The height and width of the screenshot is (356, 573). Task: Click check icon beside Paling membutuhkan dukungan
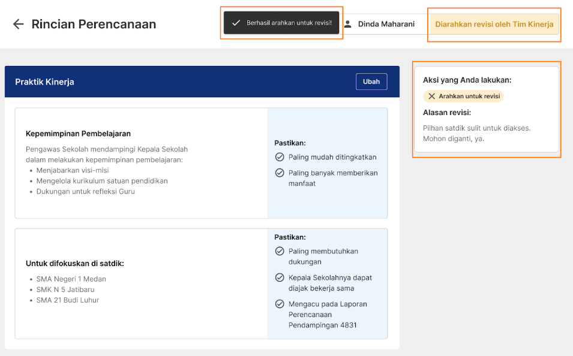tap(280, 251)
